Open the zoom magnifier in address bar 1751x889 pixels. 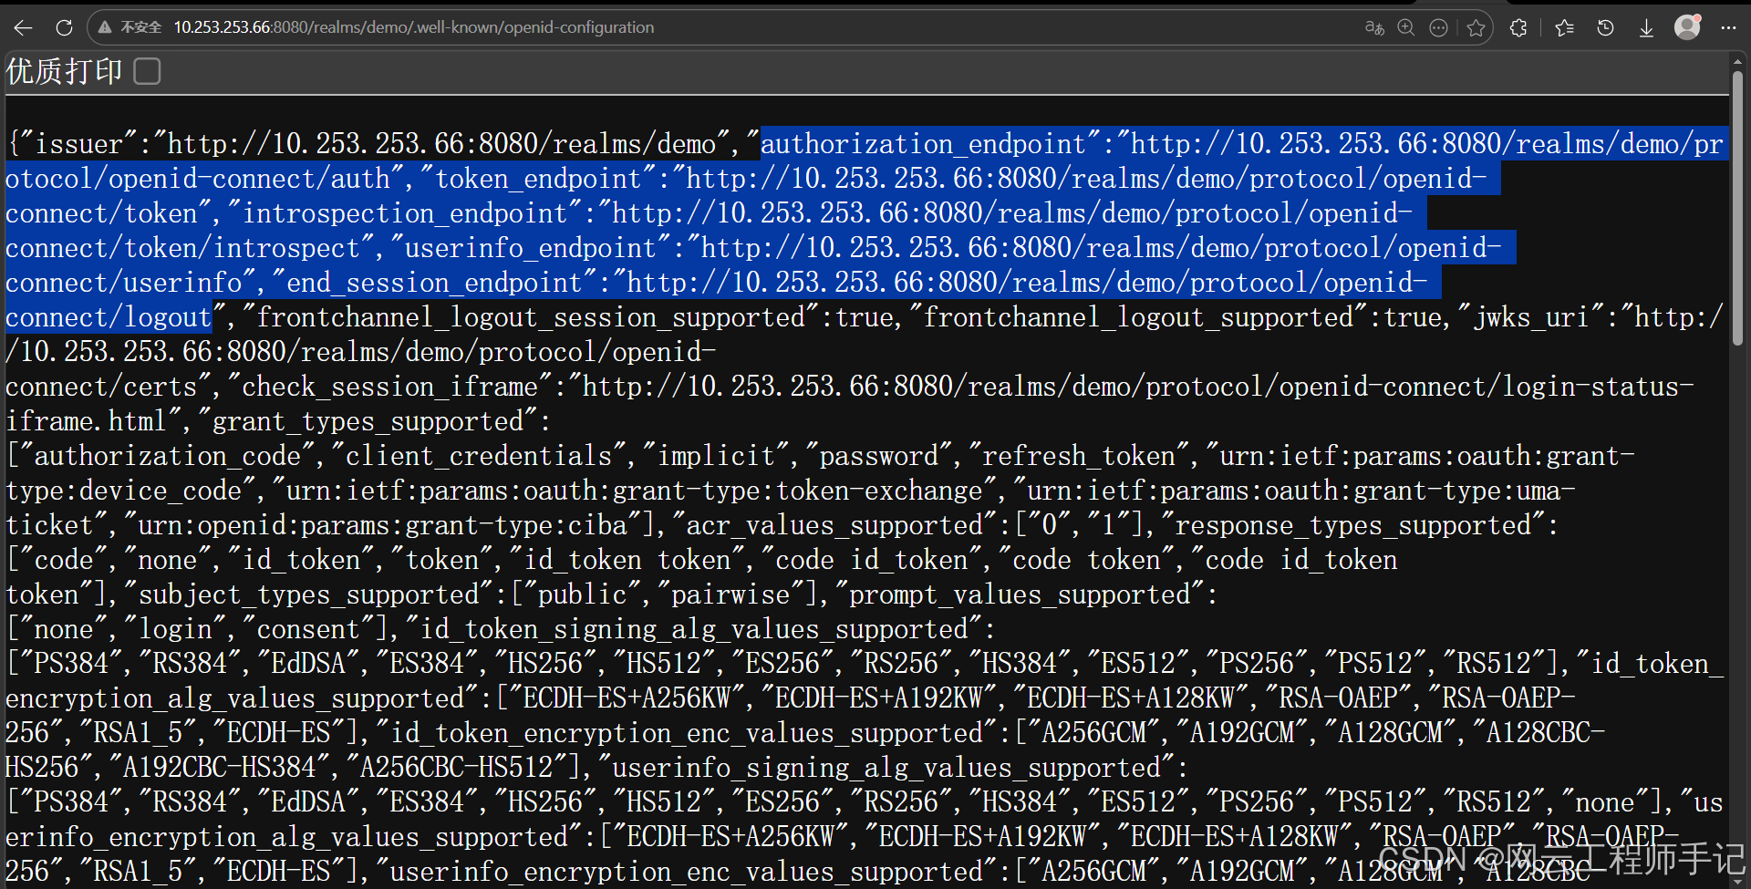(1406, 27)
